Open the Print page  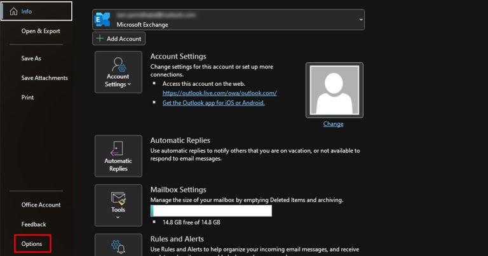click(x=27, y=97)
